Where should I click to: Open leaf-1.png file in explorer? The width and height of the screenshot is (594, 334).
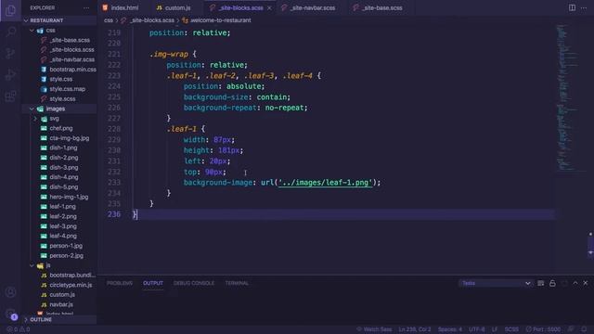[62, 207]
